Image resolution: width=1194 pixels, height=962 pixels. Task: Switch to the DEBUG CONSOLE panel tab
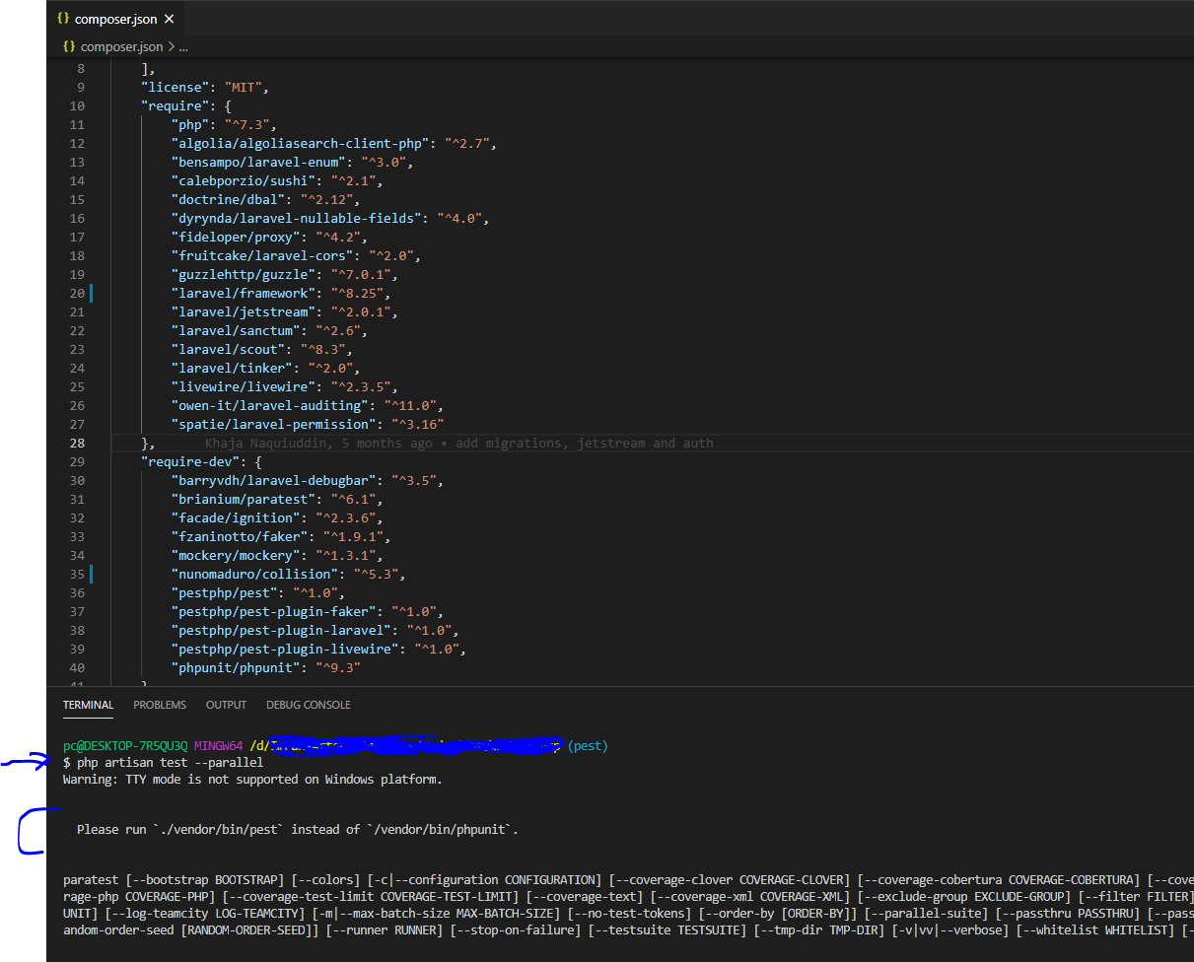click(309, 705)
